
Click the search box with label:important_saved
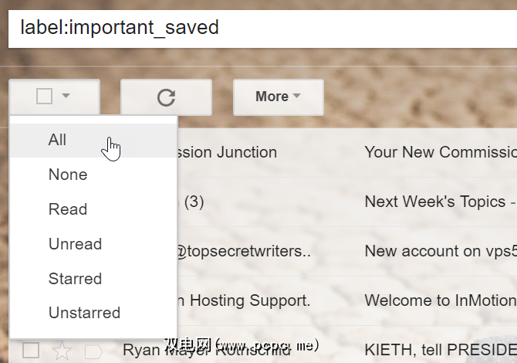coord(262,28)
